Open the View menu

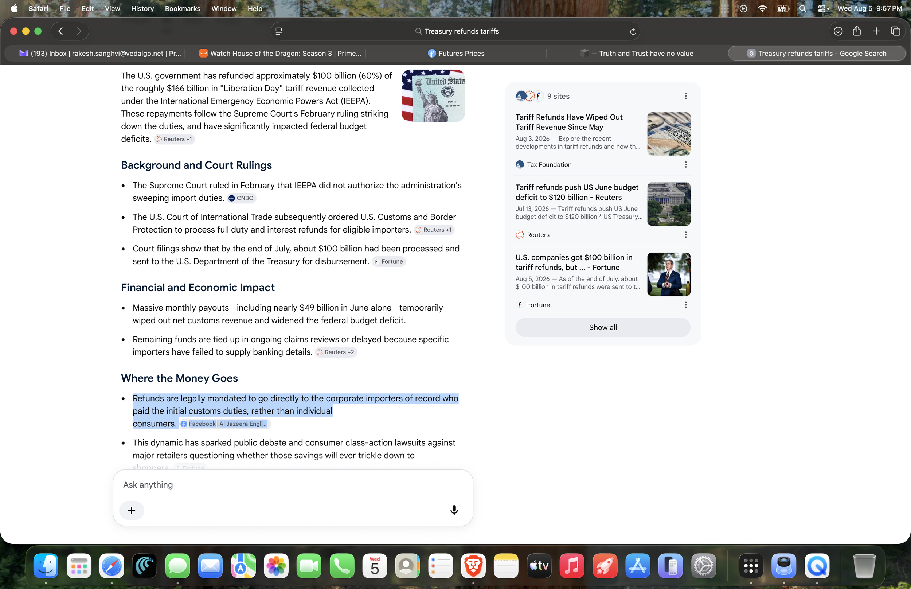click(x=112, y=8)
